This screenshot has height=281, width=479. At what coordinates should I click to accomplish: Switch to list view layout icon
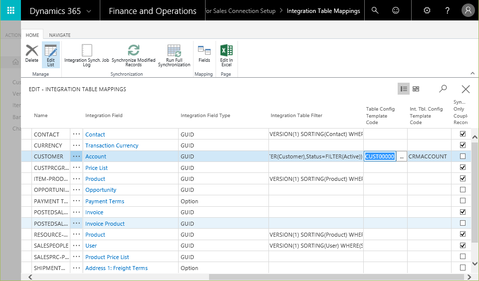(x=404, y=89)
